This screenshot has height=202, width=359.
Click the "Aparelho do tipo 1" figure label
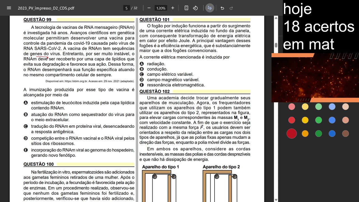(160, 167)
